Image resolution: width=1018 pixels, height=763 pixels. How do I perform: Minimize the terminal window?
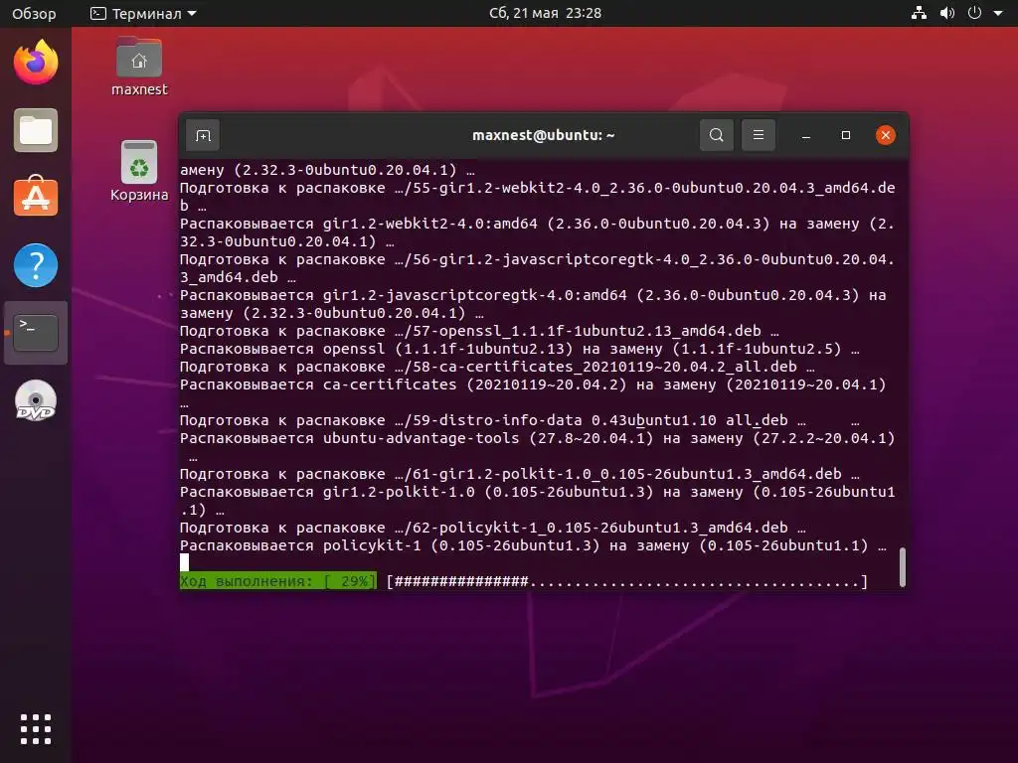(x=805, y=135)
